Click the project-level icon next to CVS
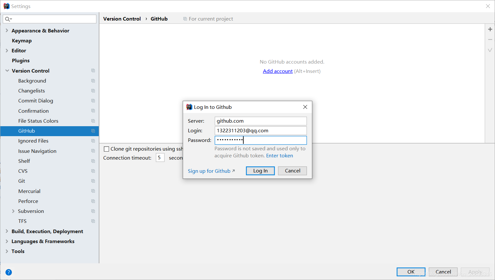Image resolution: width=495 pixels, height=280 pixels. 93,171
